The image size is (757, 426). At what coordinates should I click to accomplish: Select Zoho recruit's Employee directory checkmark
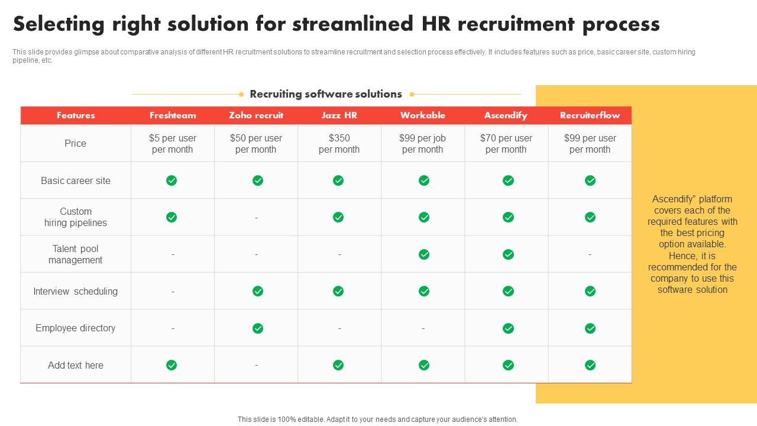(258, 328)
